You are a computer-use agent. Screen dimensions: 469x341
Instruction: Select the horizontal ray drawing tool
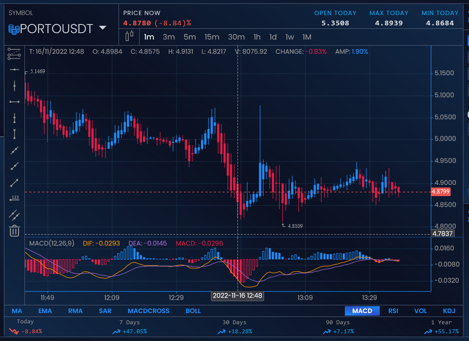click(14, 70)
